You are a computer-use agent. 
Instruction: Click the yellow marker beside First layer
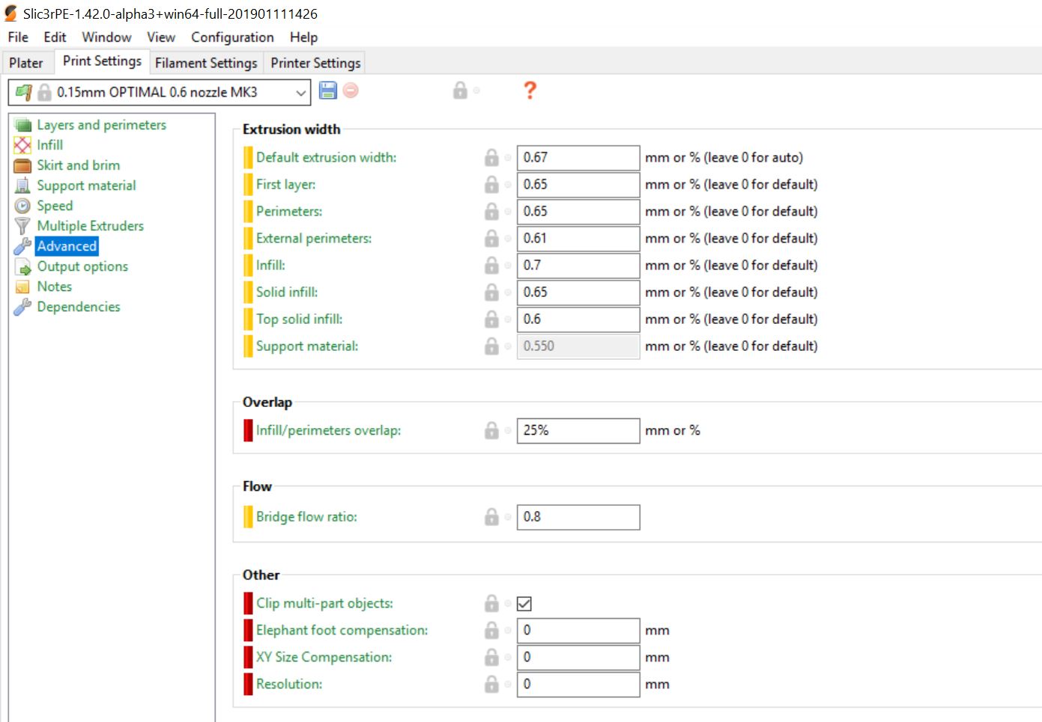click(x=248, y=185)
